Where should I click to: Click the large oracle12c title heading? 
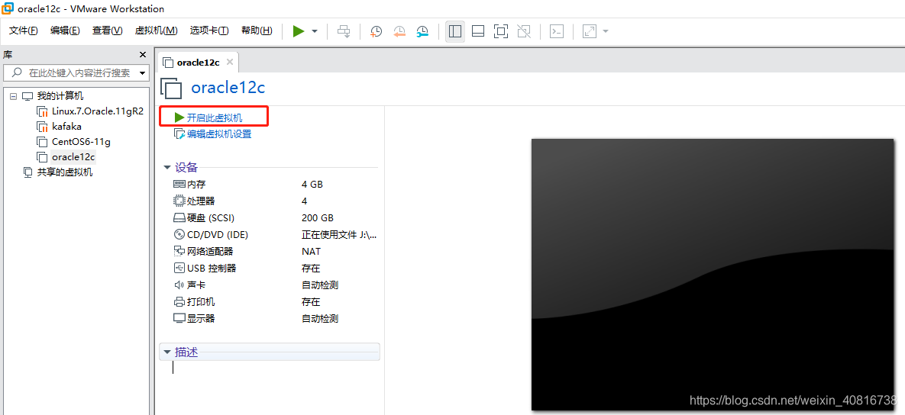coord(228,88)
